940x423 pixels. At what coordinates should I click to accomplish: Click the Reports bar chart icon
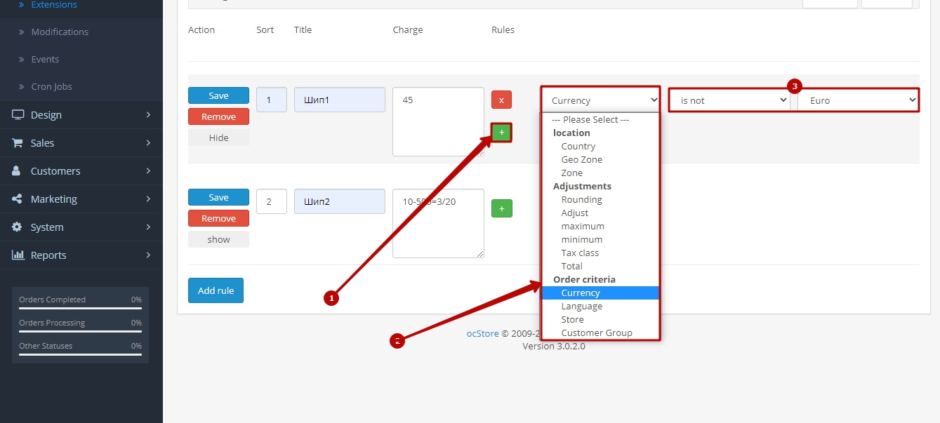tap(18, 255)
